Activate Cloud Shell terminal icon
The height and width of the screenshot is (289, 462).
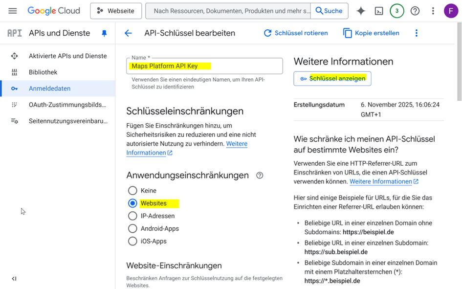(379, 11)
